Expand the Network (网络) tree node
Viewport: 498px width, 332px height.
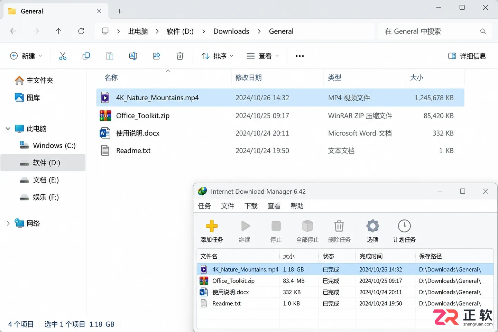(8, 223)
